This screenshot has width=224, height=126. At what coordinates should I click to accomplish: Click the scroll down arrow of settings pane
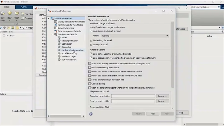coord(173,109)
